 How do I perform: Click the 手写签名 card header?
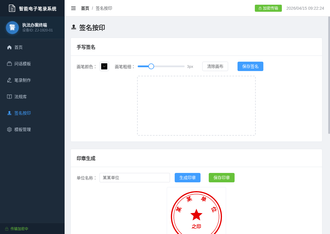point(196,47)
